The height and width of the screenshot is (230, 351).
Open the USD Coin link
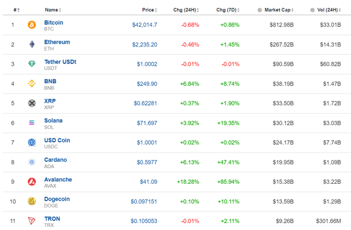pos(57,140)
